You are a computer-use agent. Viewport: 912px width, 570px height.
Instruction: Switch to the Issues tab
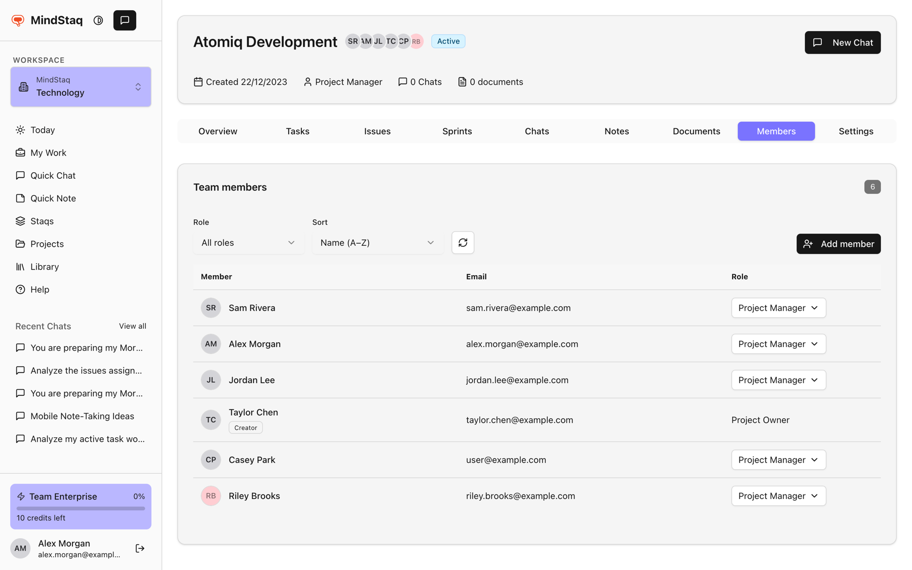point(377,131)
